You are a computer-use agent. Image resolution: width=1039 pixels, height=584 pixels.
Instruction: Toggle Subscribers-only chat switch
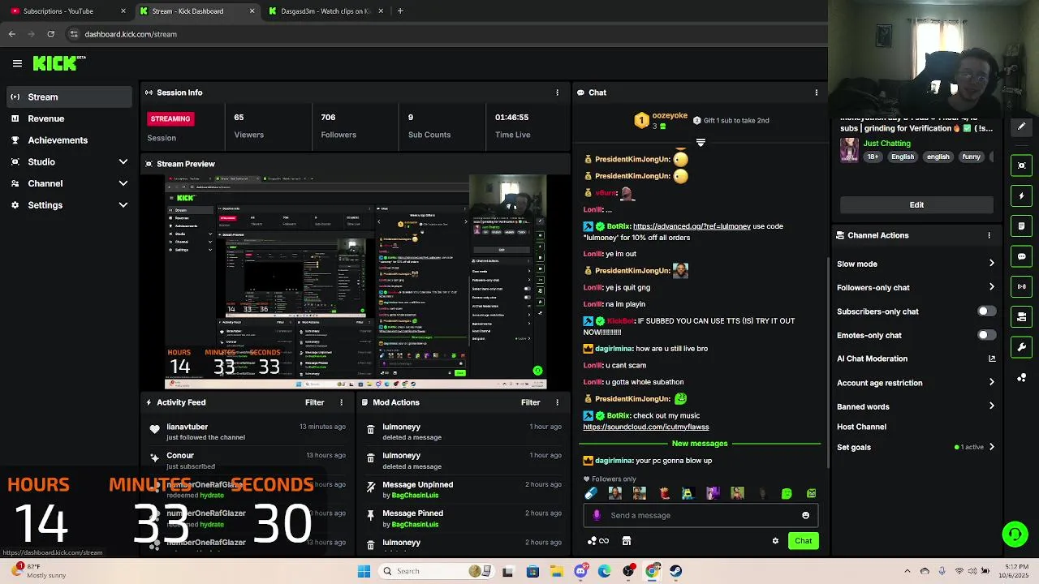click(x=986, y=311)
